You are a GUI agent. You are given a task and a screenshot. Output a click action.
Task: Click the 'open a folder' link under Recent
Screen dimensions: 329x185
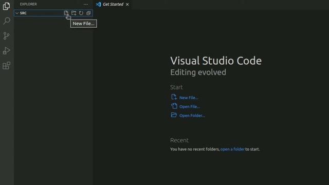[232, 149]
